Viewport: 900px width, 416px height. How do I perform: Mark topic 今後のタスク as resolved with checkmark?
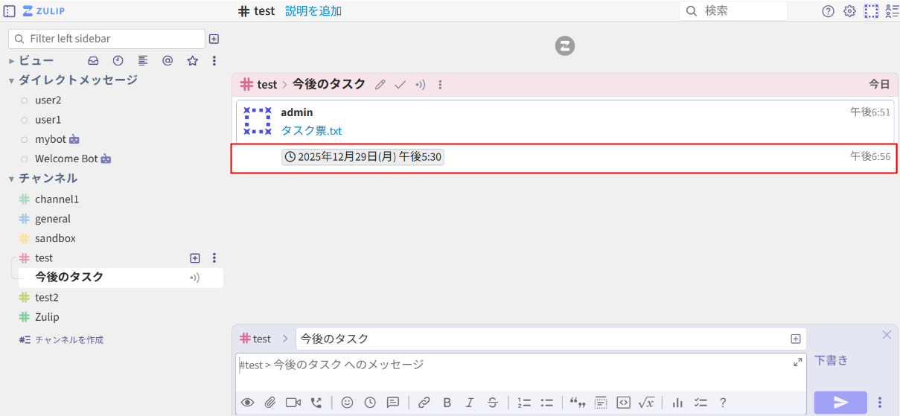(x=400, y=85)
